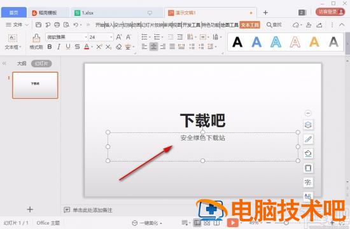The width and height of the screenshot is (350, 229).
Task: Switch to slide sorter view icon
Action: [x=207, y=223]
